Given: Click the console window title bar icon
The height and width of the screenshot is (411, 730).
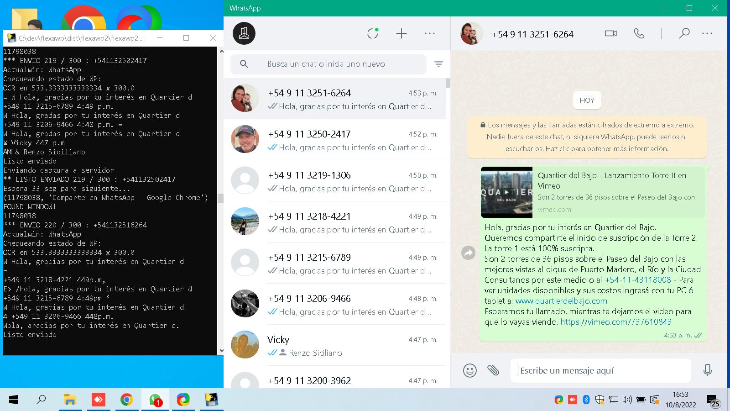Looking at the screenshot, I should point(12,38).
